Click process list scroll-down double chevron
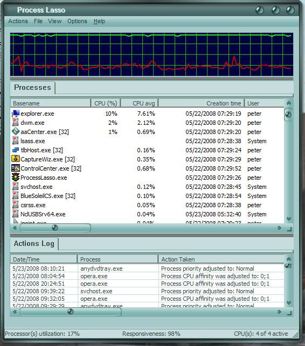Image resolution: width=305 pixels, height=346 pixels. point(289,218)
